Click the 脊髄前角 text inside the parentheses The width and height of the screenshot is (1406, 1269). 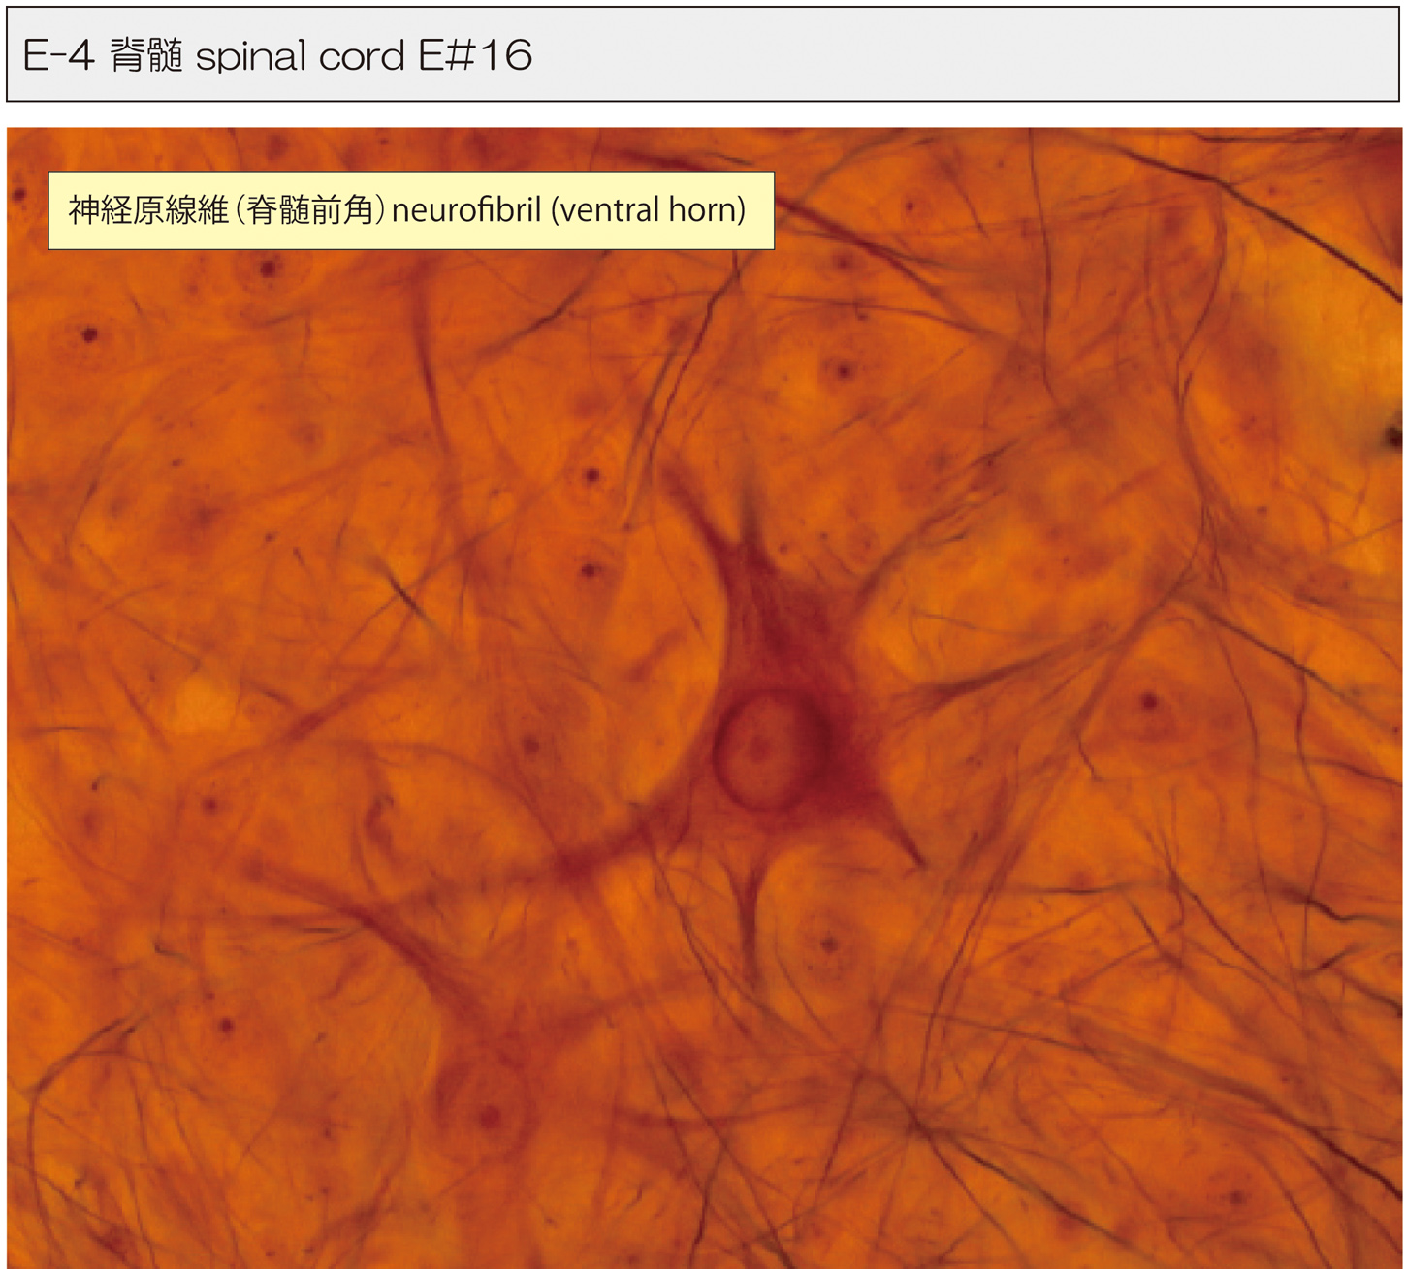[310, 209]
